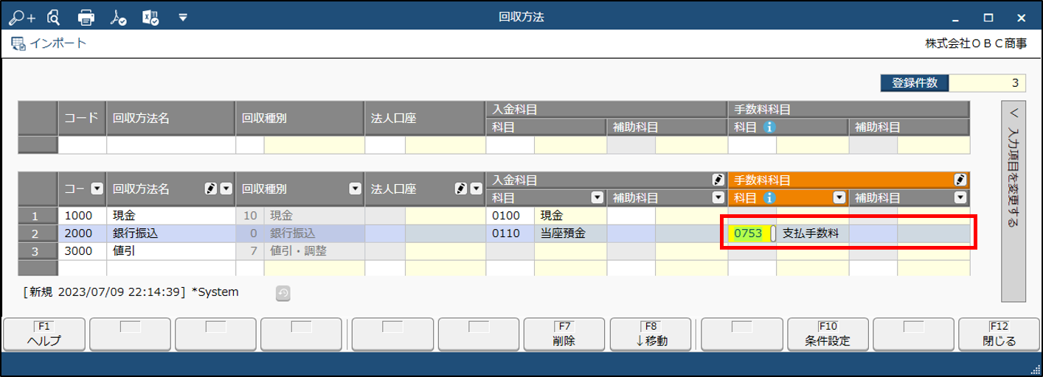The height and width of the screenshot is (377, 1043).
Task: Click the highlighted 0753 code cell
Action: pyautogui.click(x=749, y=233)
